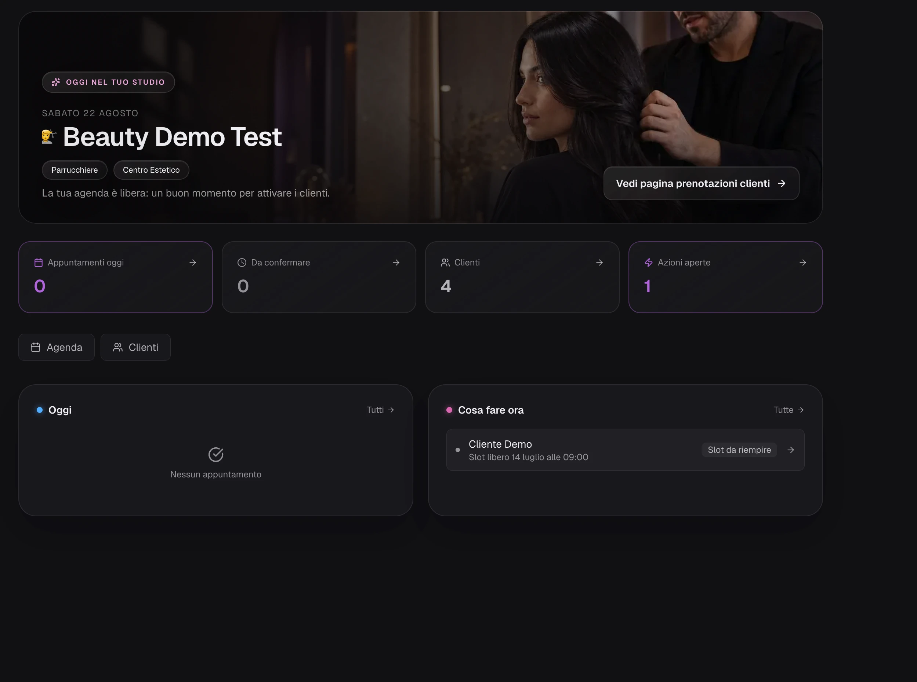This screenshot has height=682, width=917.
Task: Click the Beauty Demo Test title
Action: point(172,137)
